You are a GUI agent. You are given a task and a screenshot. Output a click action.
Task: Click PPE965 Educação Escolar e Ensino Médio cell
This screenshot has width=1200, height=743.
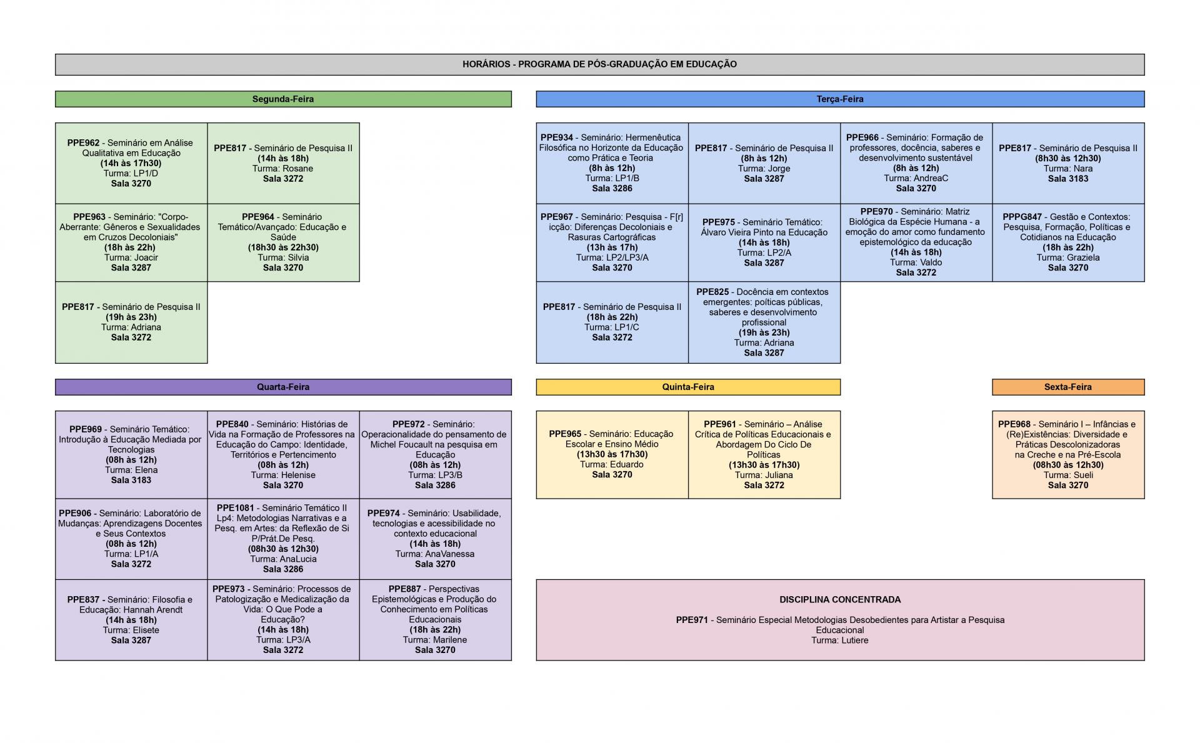pyautogui.click(x=612, y=454)
